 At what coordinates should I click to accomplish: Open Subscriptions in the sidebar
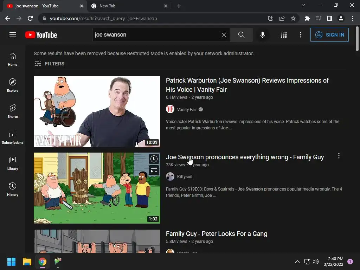pyautogui.click(x=13, y=137)
